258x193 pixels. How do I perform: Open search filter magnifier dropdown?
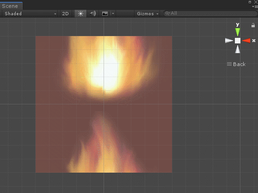point(167,13)
